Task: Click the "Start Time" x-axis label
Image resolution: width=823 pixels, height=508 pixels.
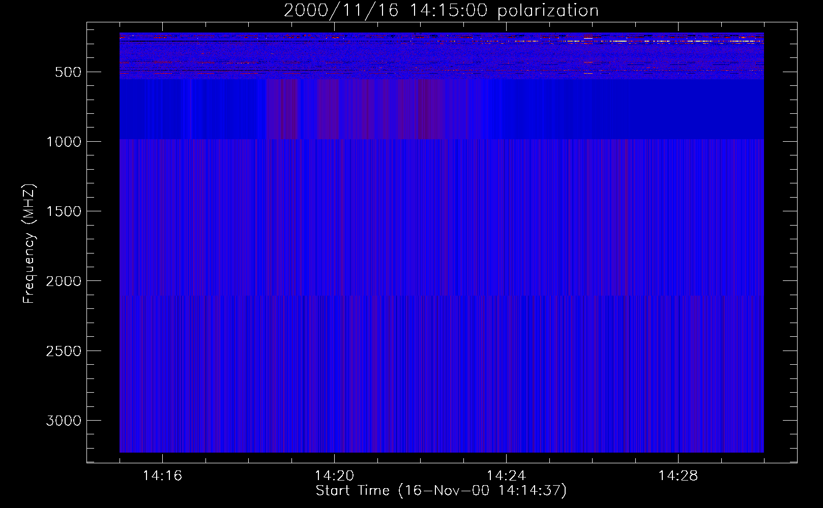Action: (x=440, y=491)
